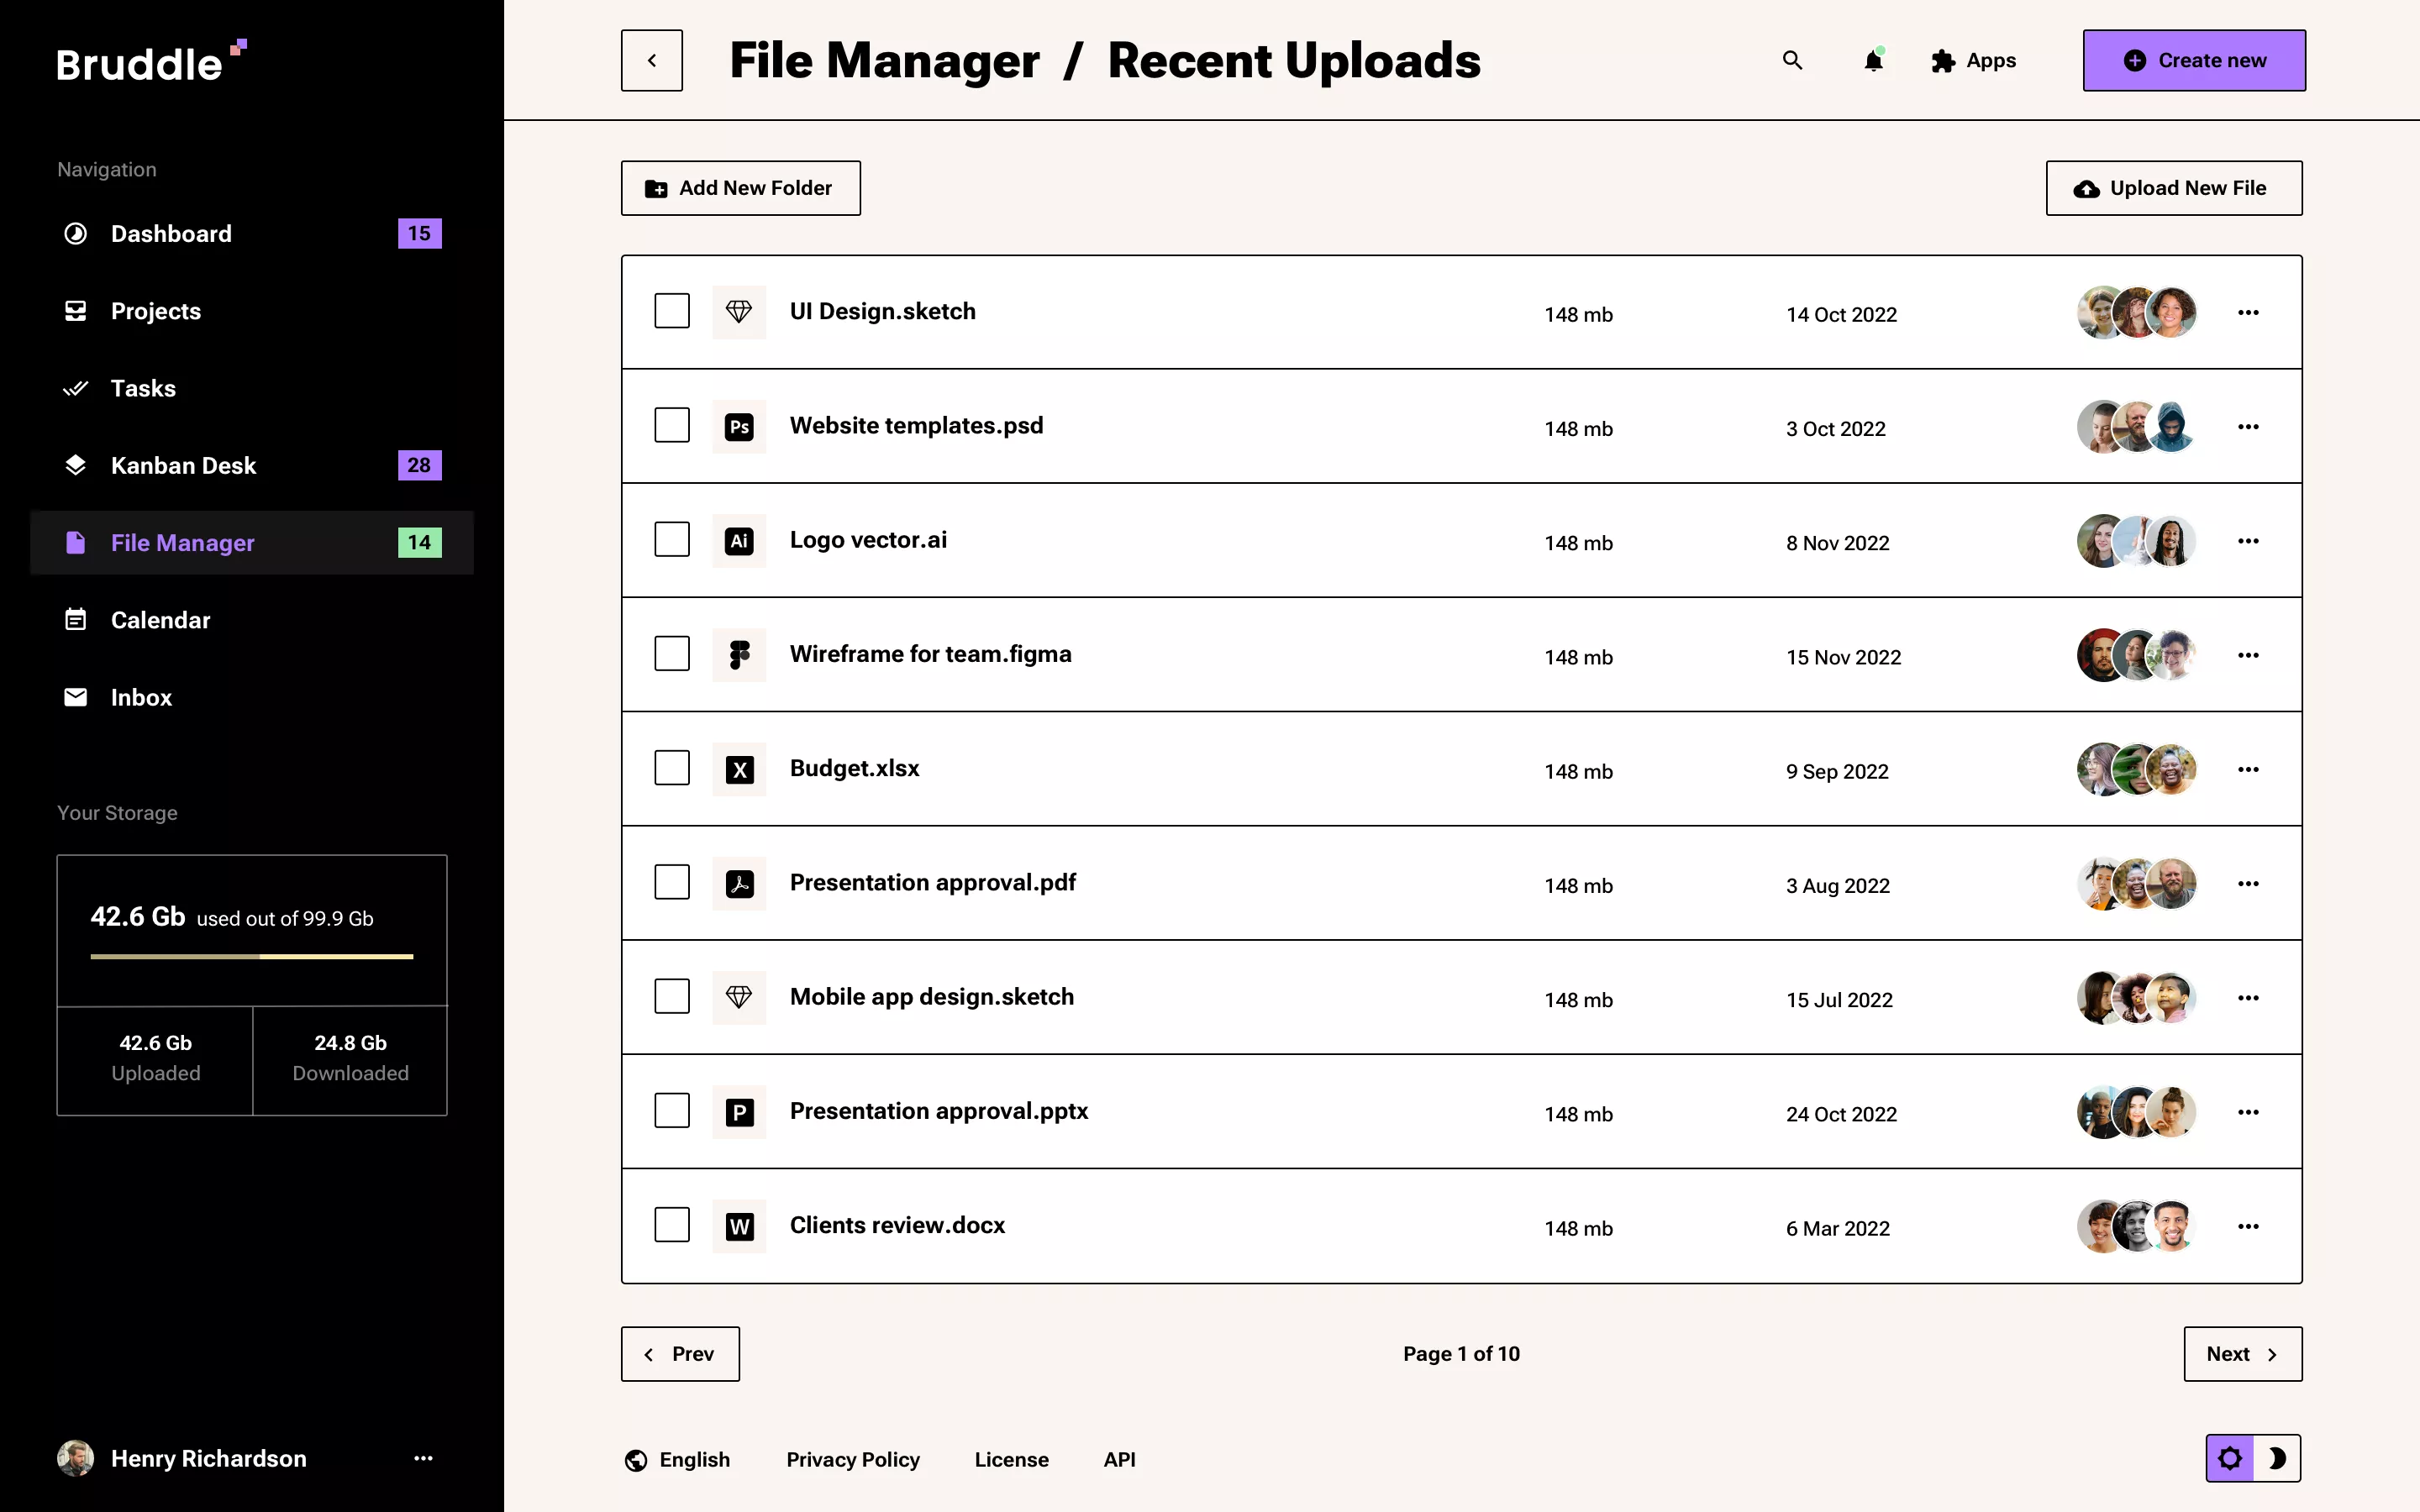This screenshot has width=2420, height=1512.
Task: Click the Photoshop icon beside Website templates.psd
Action: click(x=739, y=425)
